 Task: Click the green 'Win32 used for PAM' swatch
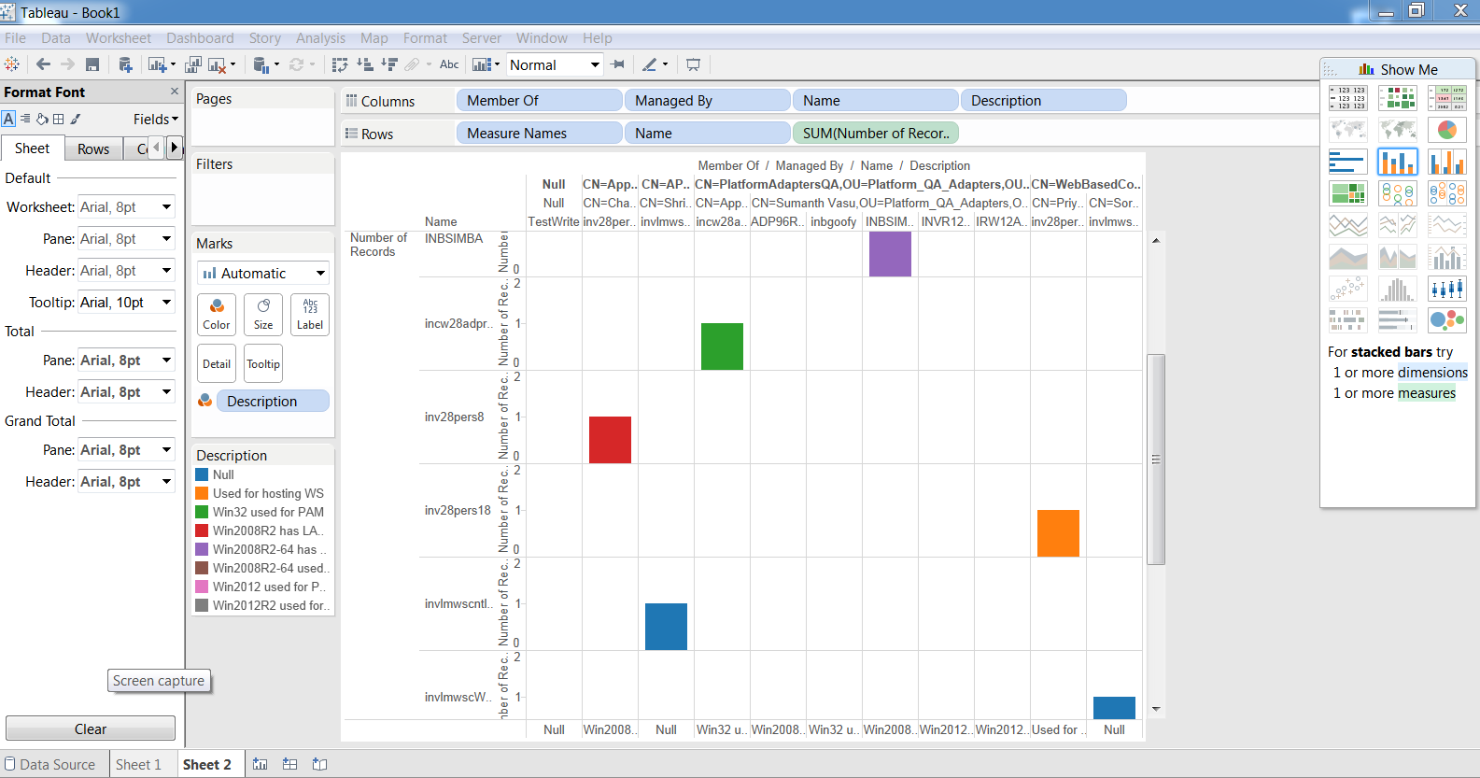[x=202, y=512]
